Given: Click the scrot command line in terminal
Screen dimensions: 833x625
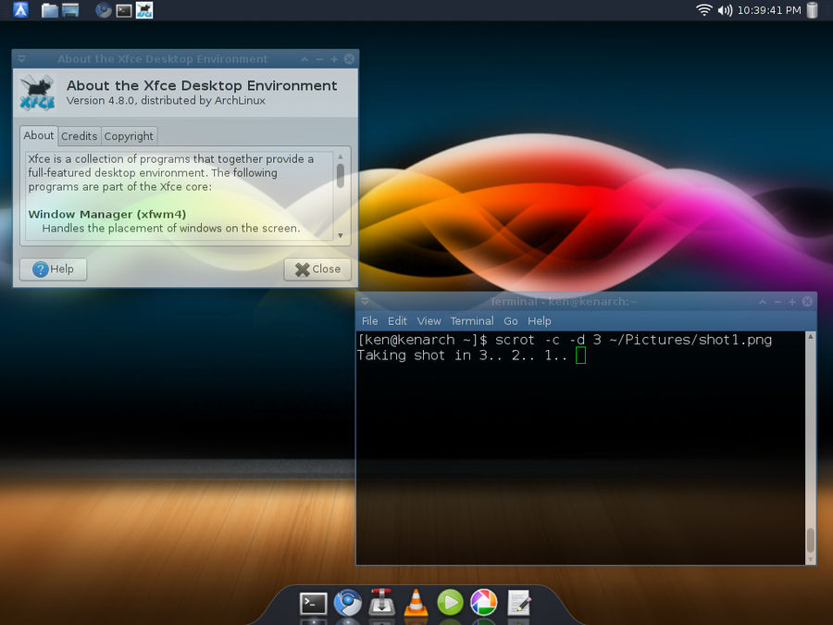Looking at the screenshot, I should [565, 340].
